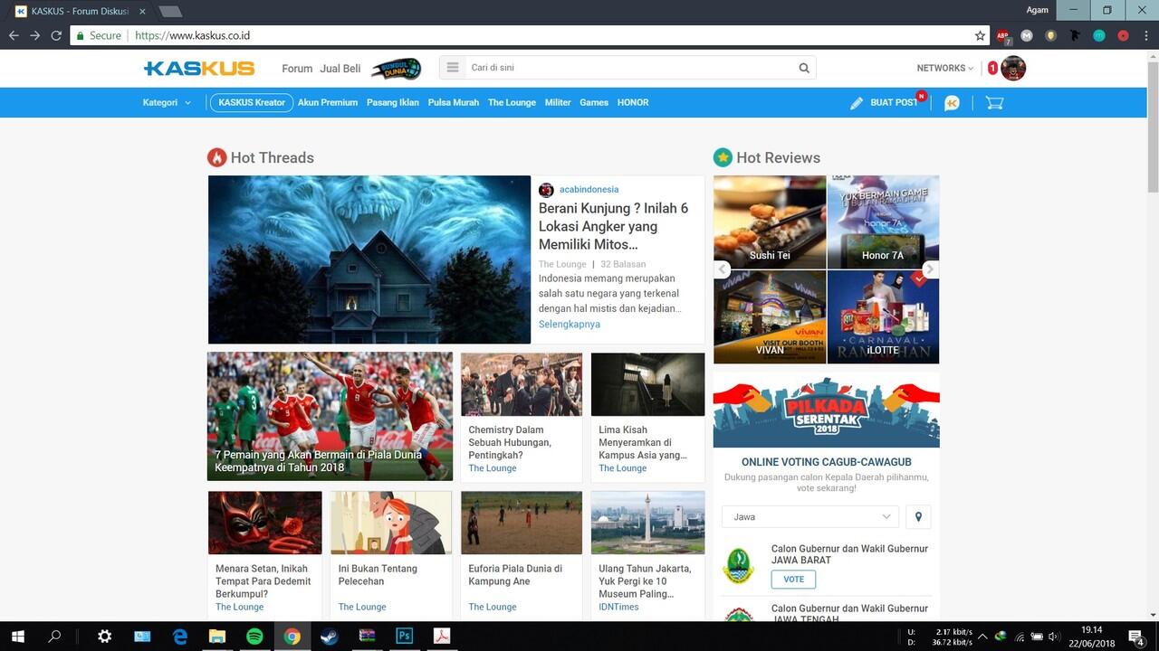The width and height of the screenshot is (1159, 651).
Task: Click the Bumbu Dunia badge icon
Action: point(397,69)
